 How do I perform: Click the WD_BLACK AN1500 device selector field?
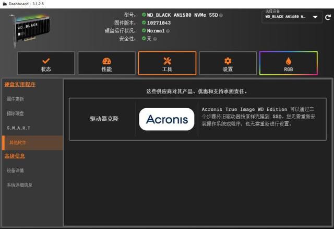(x=292, y=17)
